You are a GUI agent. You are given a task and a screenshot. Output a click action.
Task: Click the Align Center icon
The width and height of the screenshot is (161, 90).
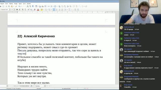(57, 9)
